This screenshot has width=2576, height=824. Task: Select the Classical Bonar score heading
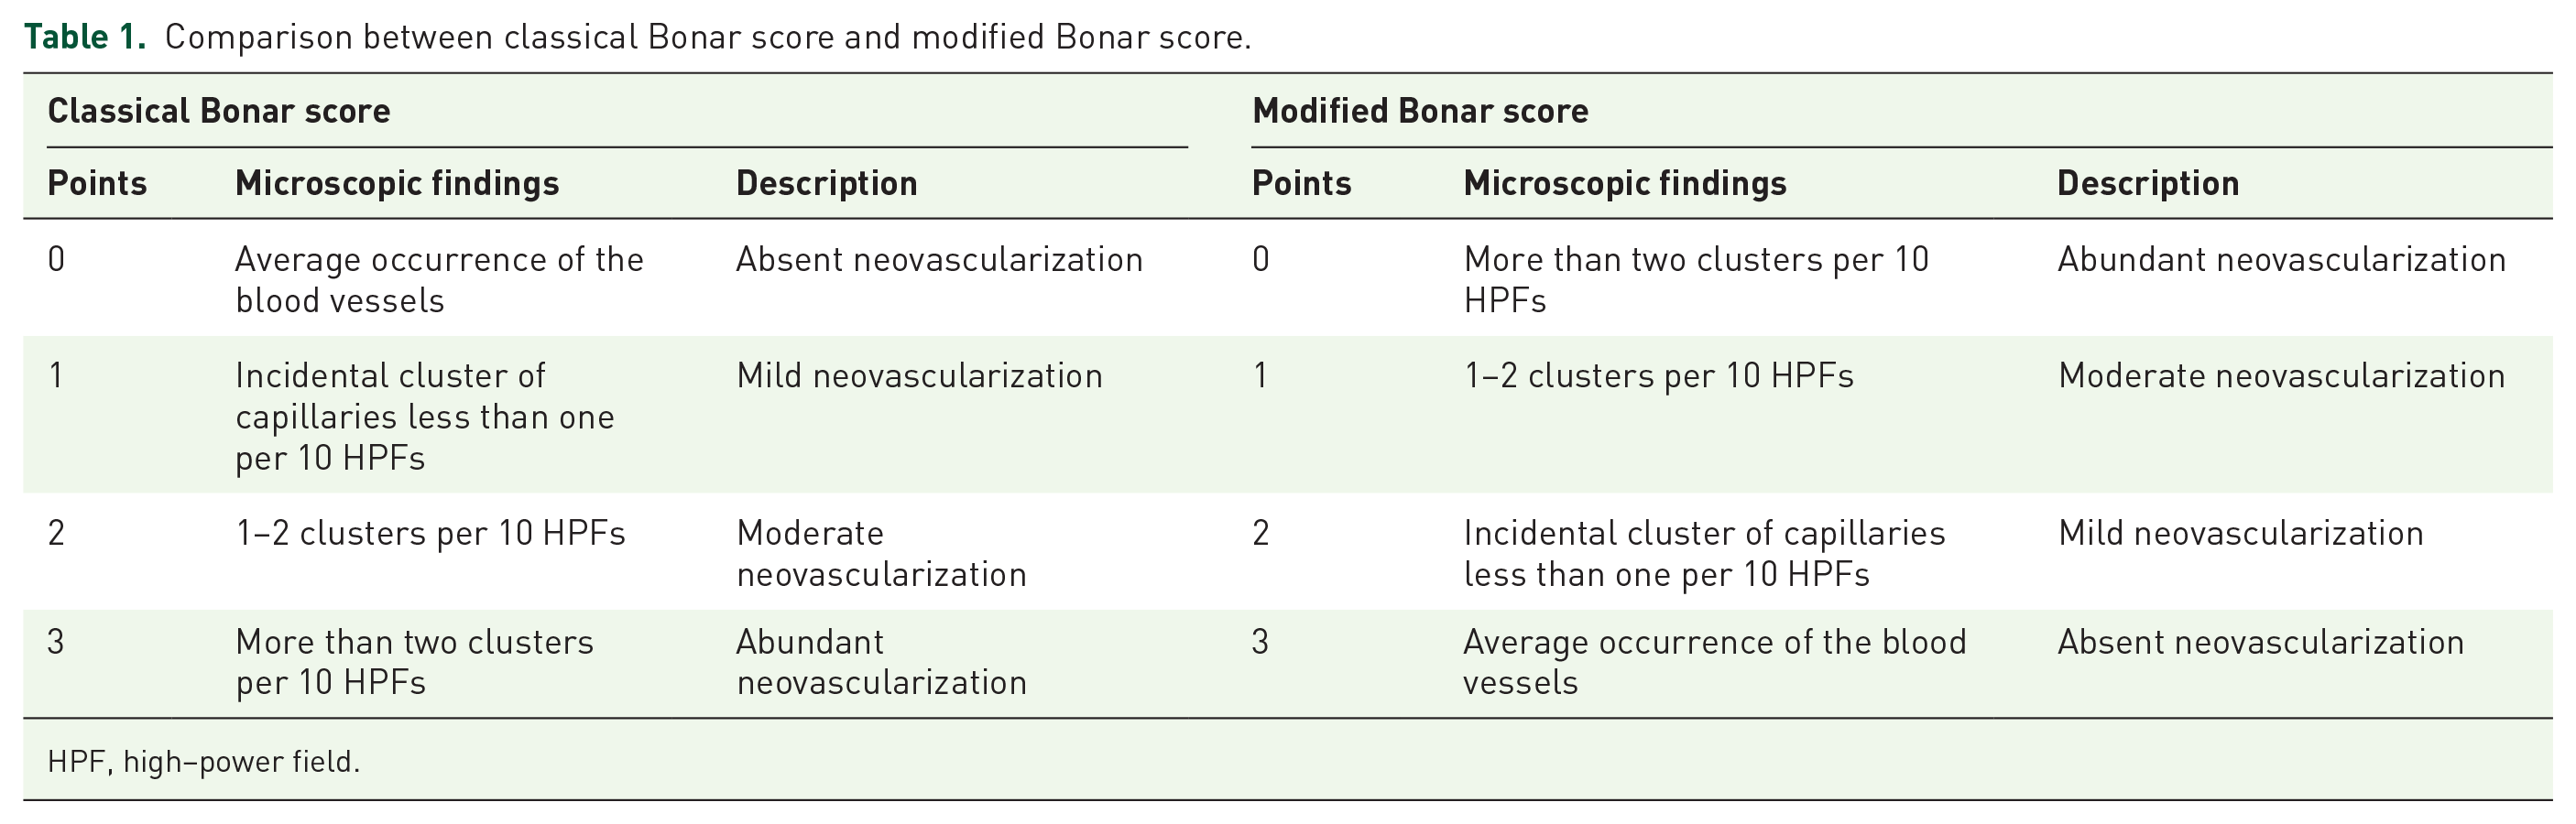[x=219, y=111]
